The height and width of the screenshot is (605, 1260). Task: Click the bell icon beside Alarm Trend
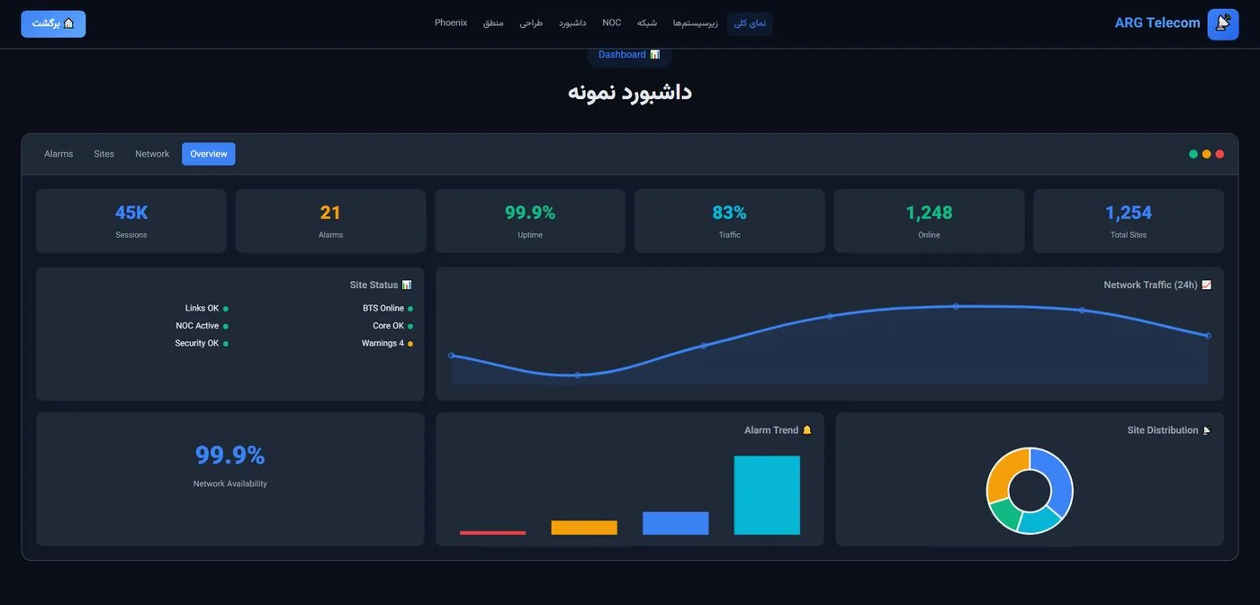point(807,430)
